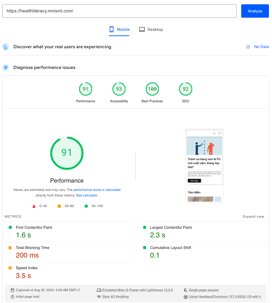Image resolution: width=272 pixels, height=303 pixels.
Task: Expand view of the metrics section
Action: point(253,217)
